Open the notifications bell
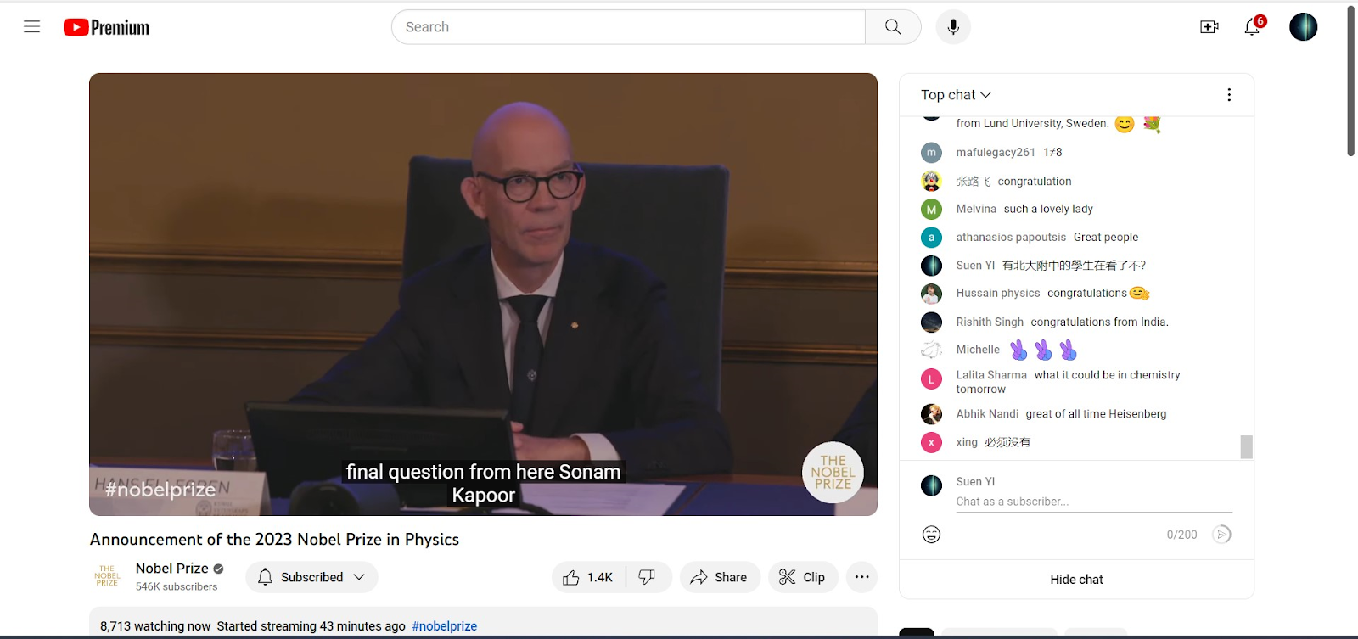This screenshot has height=639, width=1358. [x=1252, y=27]
